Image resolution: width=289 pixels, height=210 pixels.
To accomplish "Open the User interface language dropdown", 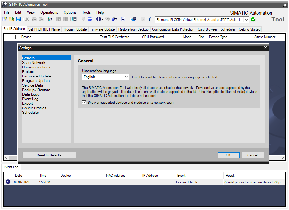I will point(106,77).
